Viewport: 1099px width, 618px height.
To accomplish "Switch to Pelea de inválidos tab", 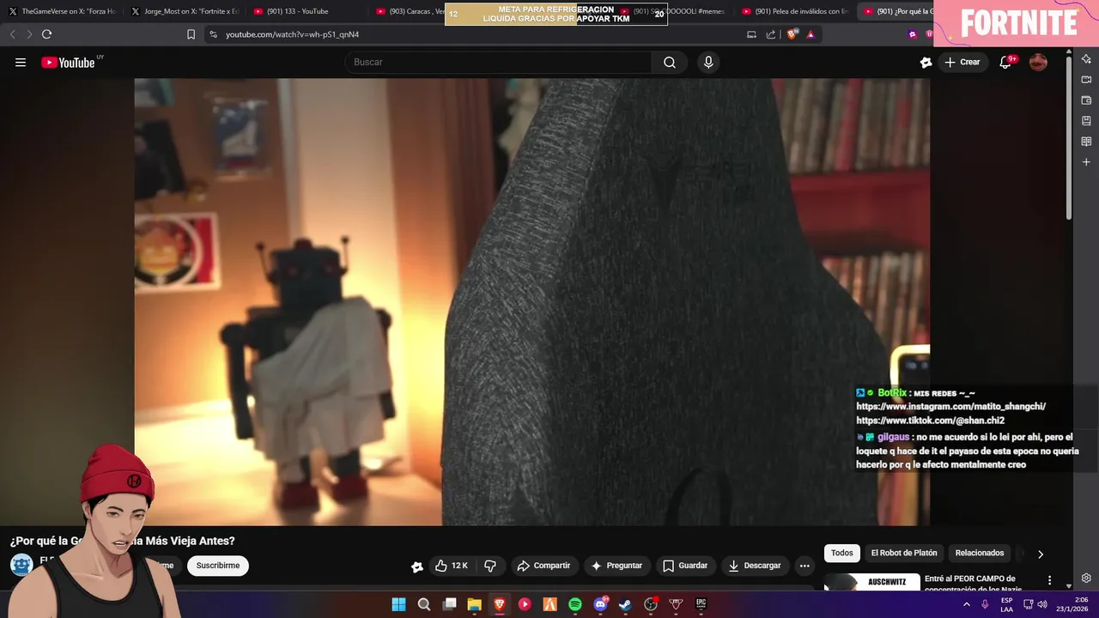I will tap(796, 11).
